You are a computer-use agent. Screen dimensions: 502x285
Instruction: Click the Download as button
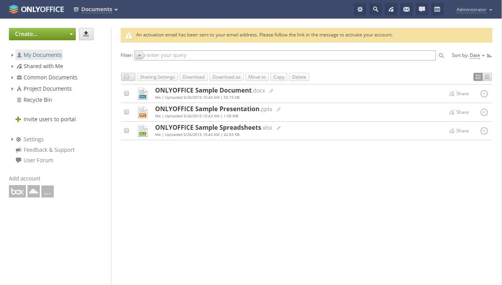(226, 77)
